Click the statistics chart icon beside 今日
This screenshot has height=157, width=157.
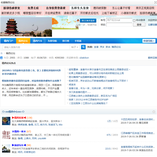[1, 58]
